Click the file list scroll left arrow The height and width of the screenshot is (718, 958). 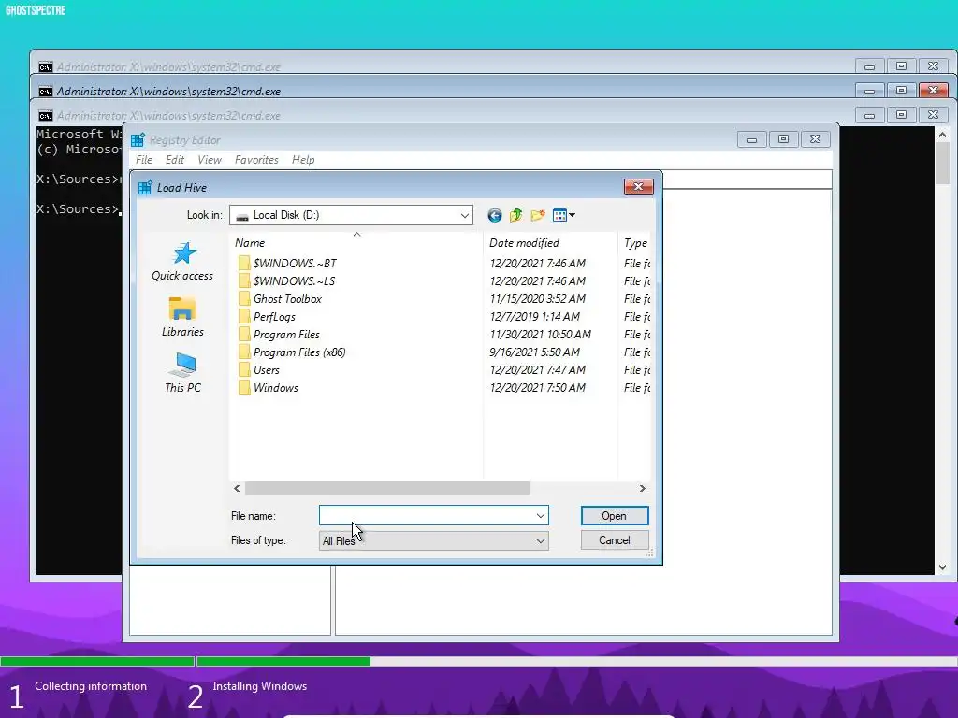237,488
